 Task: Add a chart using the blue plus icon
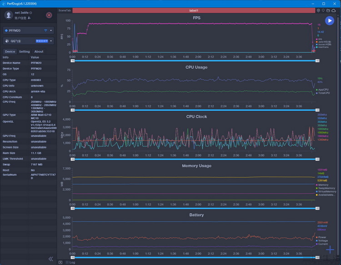[330, 250]
